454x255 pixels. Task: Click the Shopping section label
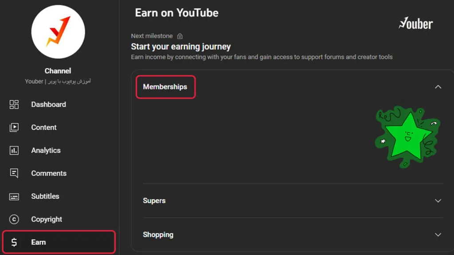(x=158, y=235)
